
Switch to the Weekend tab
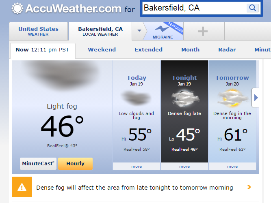[102, 50]
